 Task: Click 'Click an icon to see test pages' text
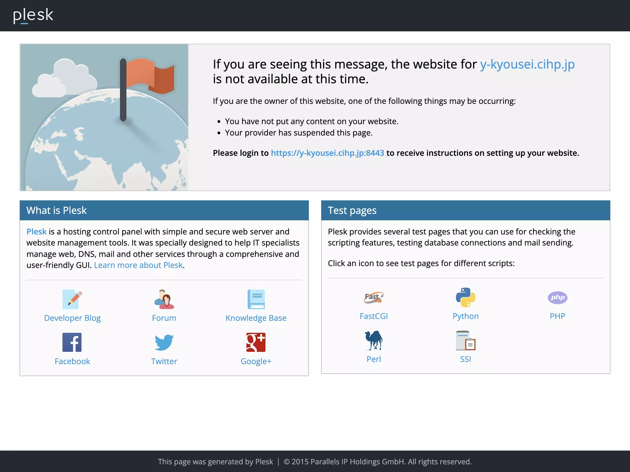[421, 263]
